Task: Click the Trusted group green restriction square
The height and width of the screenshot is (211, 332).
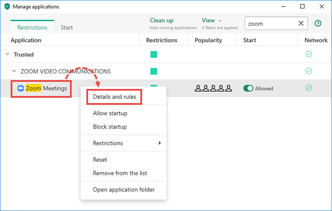Action: 154,54
